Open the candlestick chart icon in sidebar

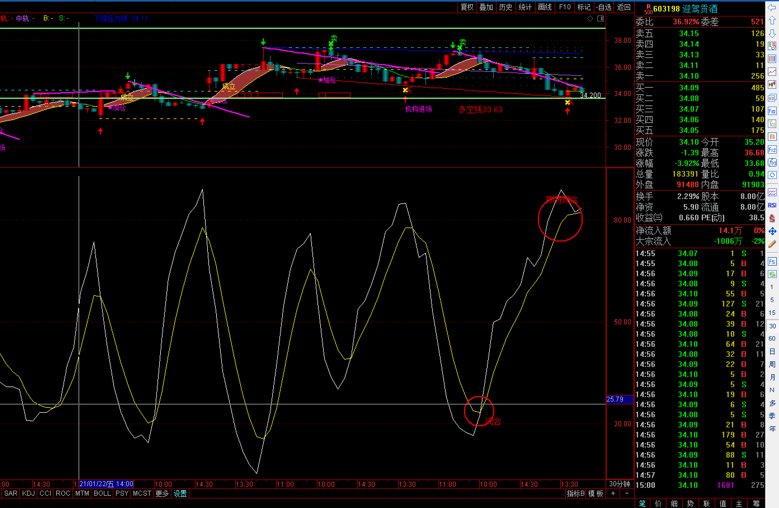(772, 85)
